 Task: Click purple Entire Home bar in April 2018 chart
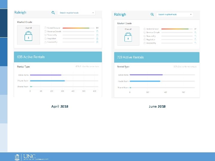pyautogui.click(x=45, y=75)
